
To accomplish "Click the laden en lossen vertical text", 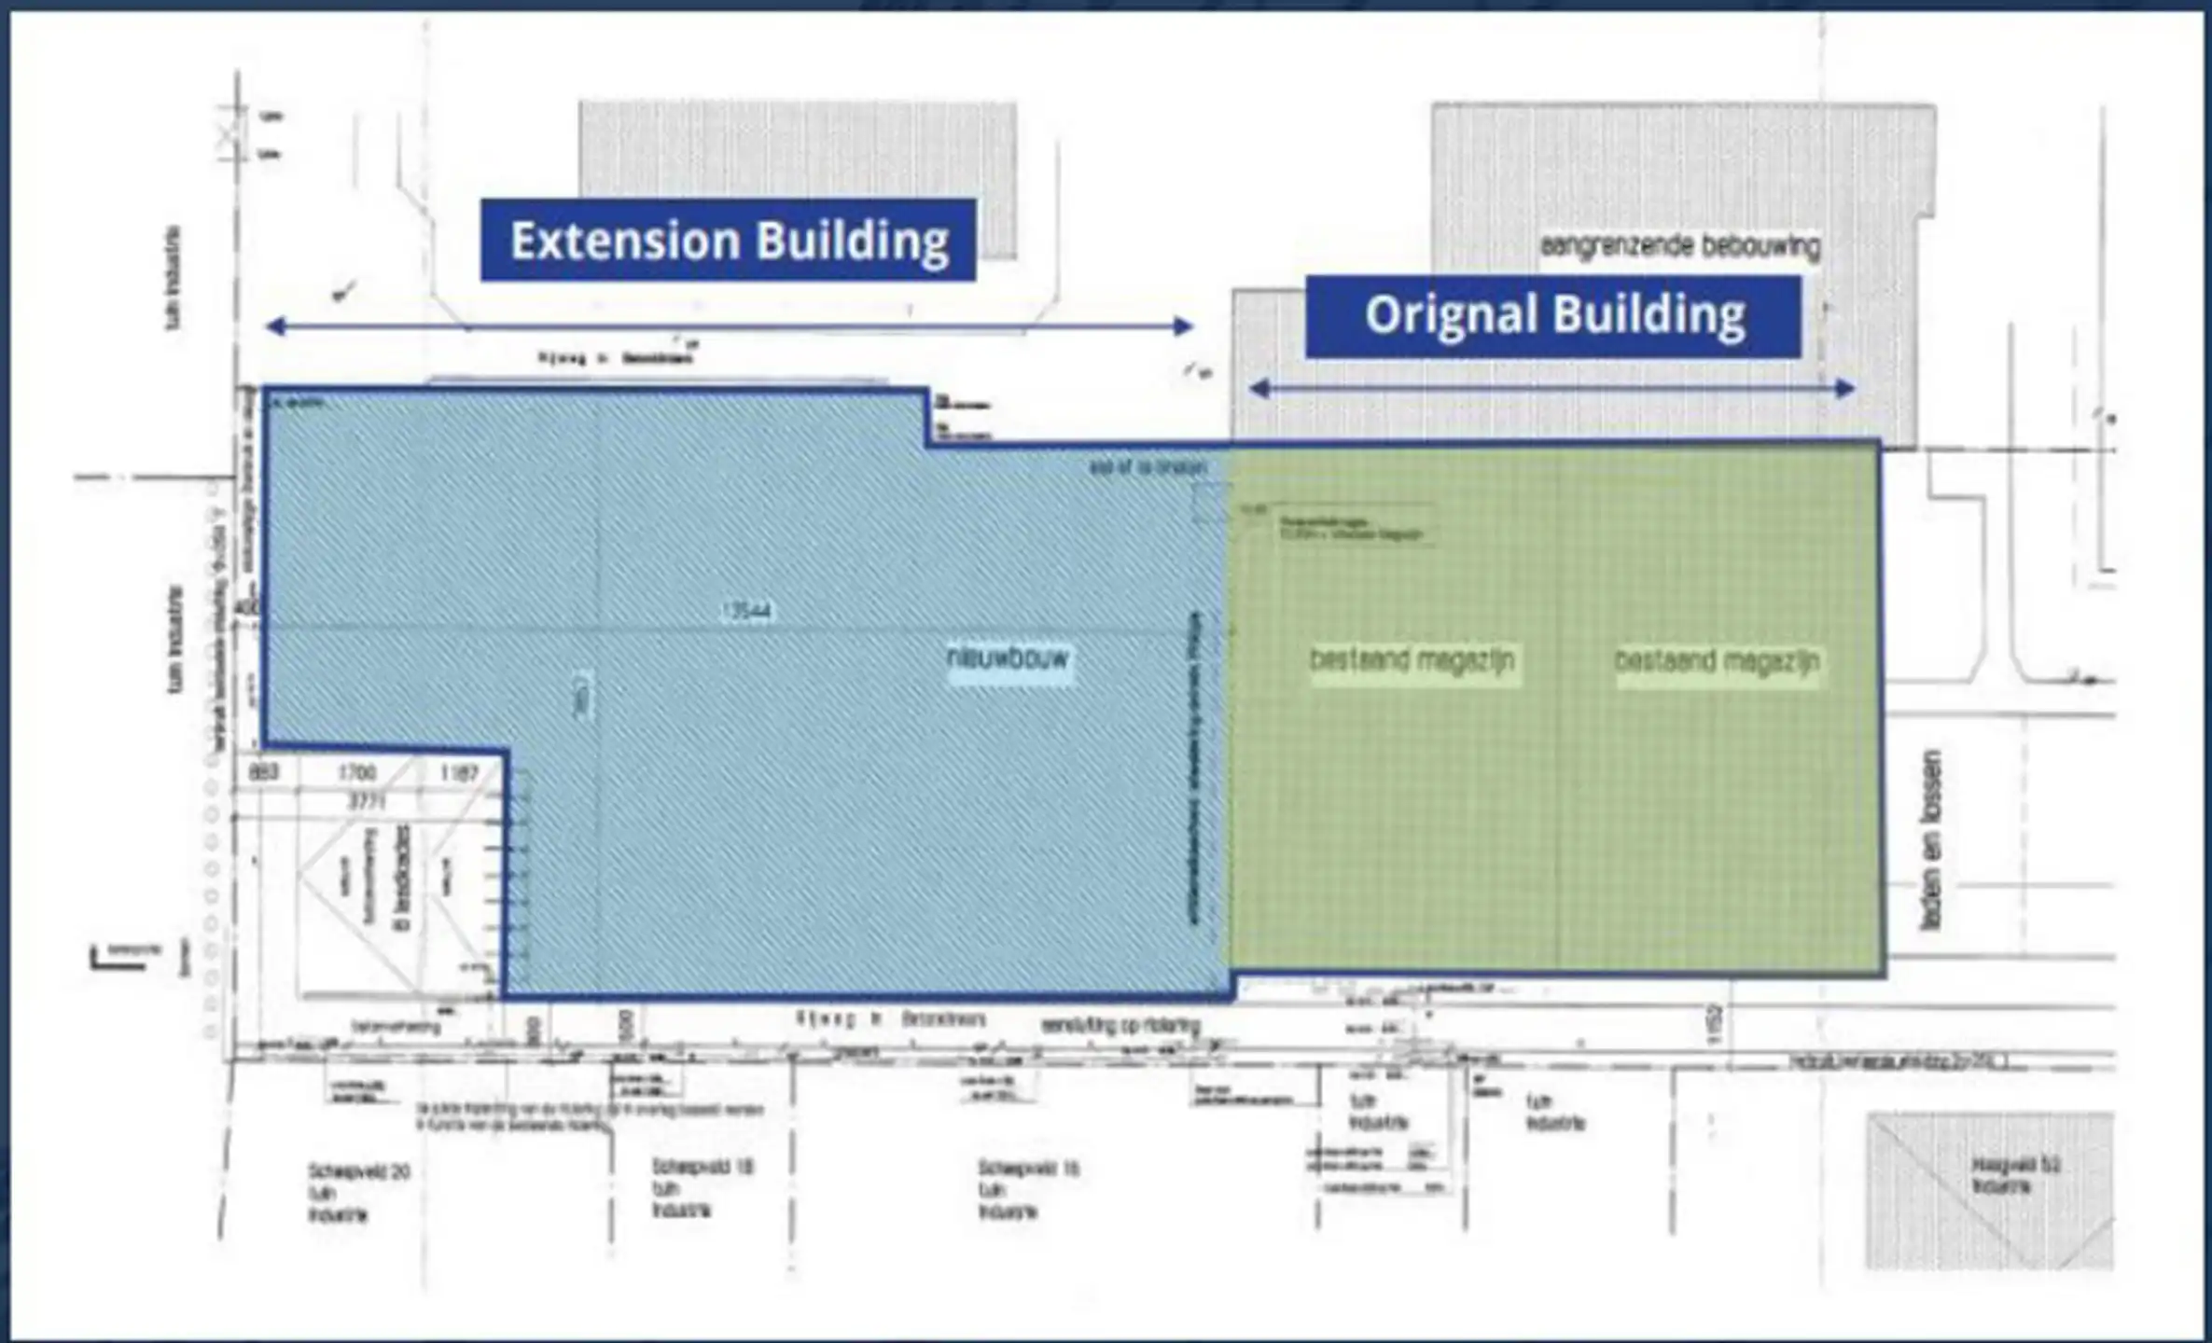I will [1931, 839].
